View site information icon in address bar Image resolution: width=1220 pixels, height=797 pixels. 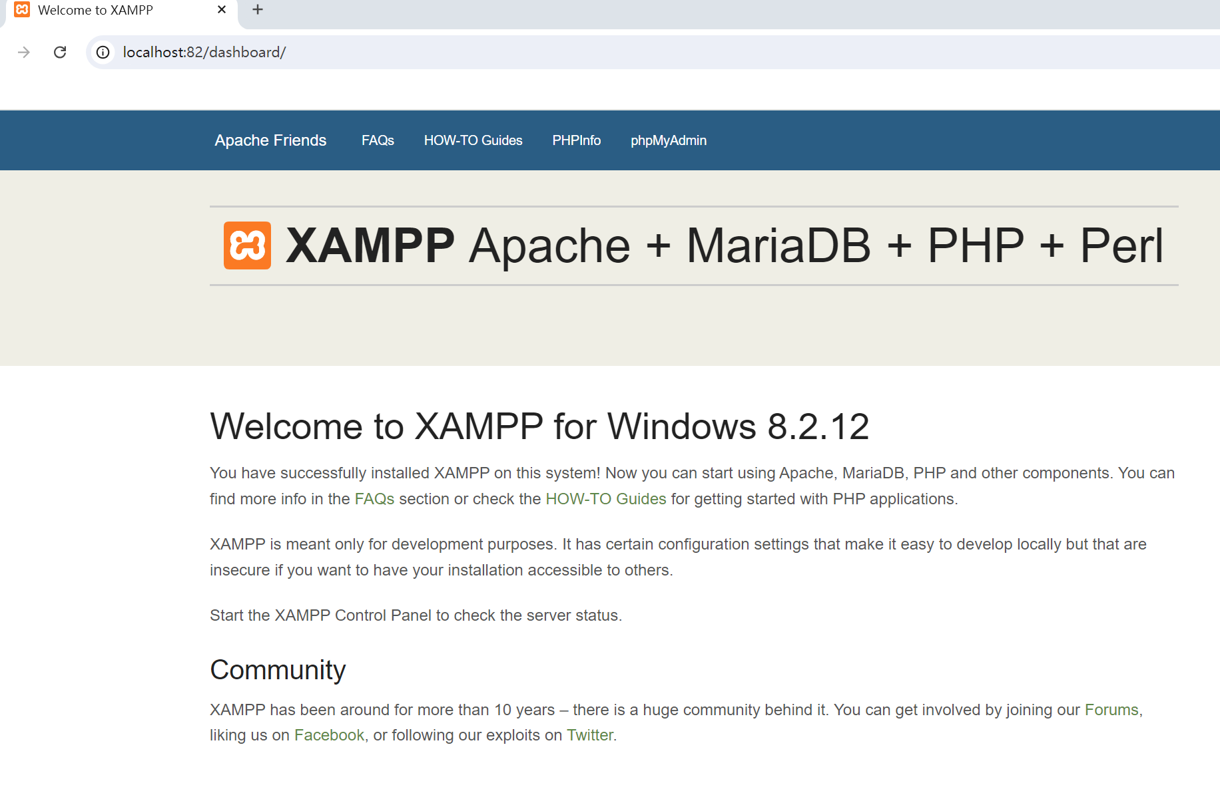coord(103,52)
